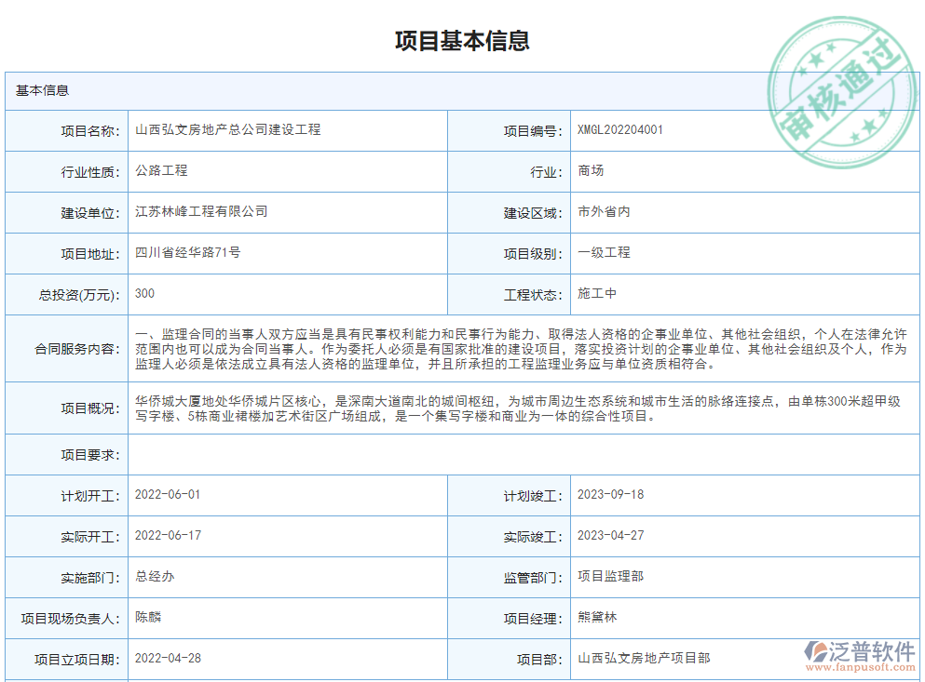Select the 项目基本信息 page title
The height and width of the screenshot is (682, 925).
(462, 39)
